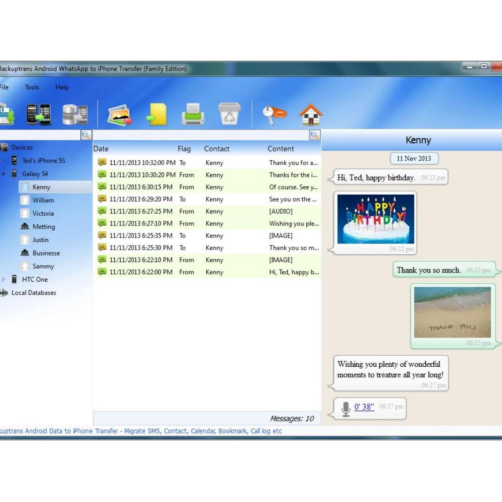This screenshot has width=502, height=502.
Task: Click the device tree search field
Action: pyautogui.click(x=40, y=135)
